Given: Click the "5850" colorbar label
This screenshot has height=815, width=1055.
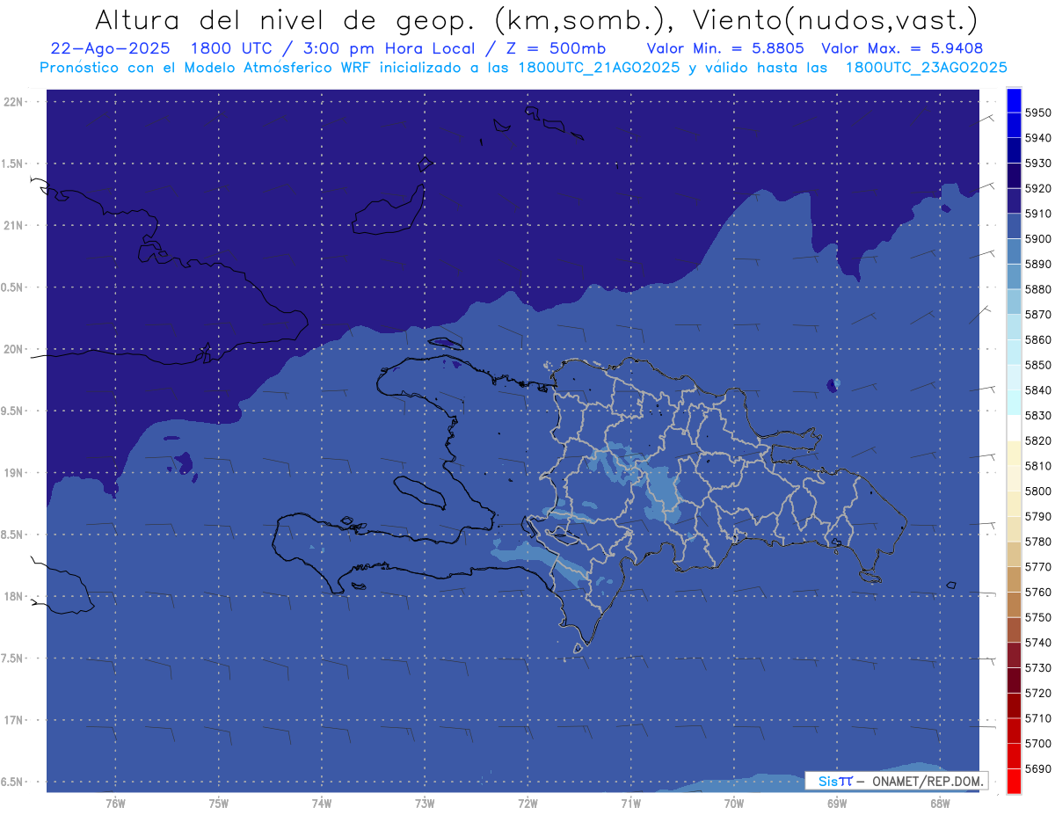Looking at the screenshot, I should coord(1037,365).
